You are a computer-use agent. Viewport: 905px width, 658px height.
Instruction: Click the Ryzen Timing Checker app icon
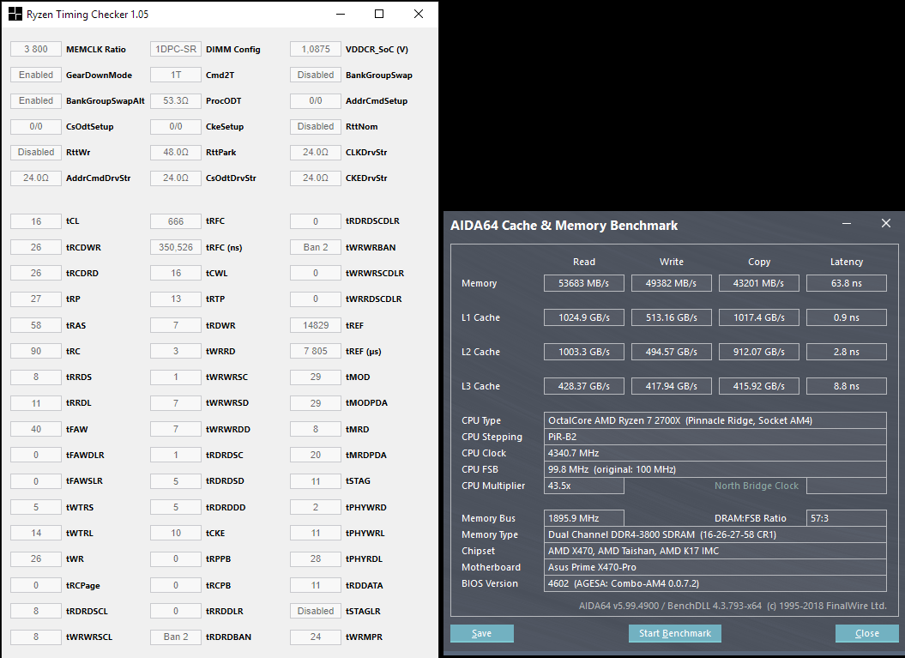click(x=15, y=14)
